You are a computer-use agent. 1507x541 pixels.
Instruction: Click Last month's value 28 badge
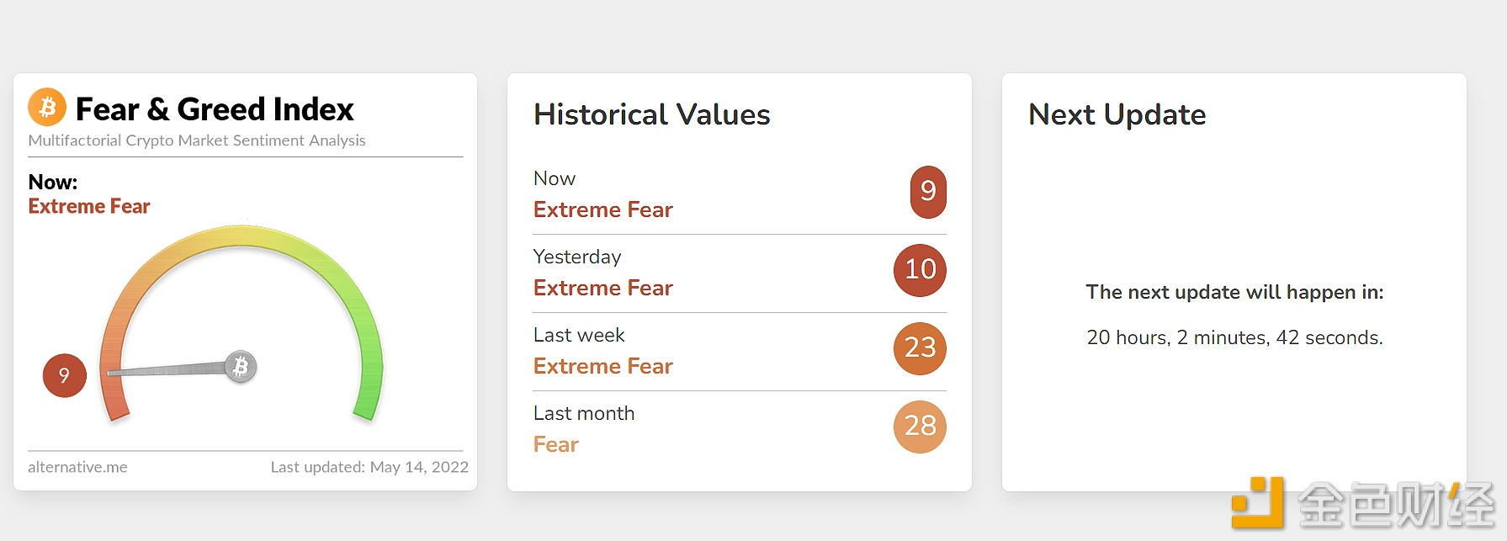coord(920,427)
